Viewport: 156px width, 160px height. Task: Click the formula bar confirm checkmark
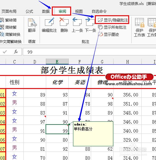click(5, 52)
